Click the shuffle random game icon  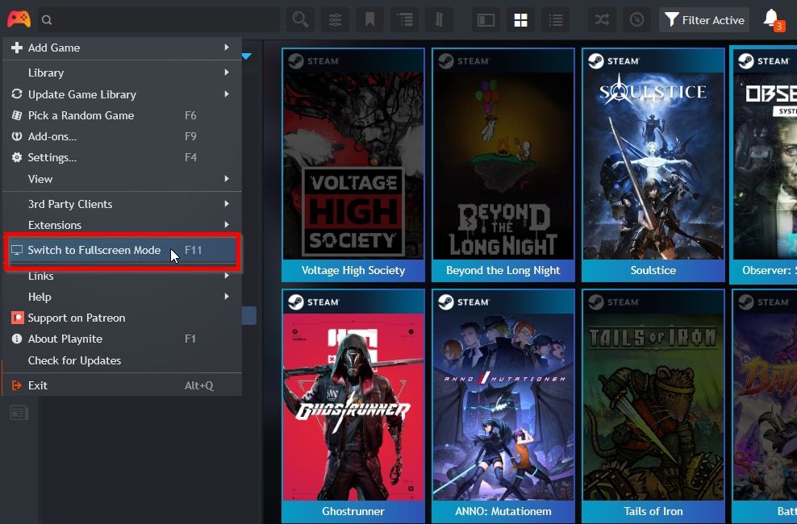pyautogui.click(x=601, y=19)
